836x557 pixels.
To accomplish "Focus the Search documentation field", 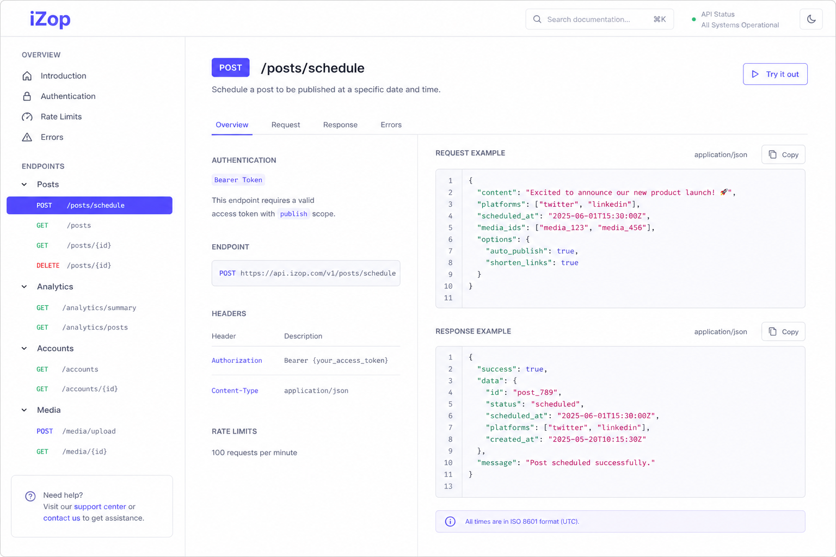I will coord(599,19).
